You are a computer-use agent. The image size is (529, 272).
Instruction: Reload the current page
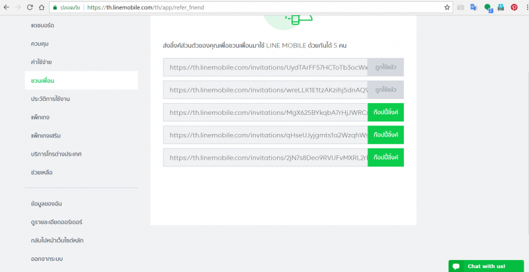coord(30,7)
